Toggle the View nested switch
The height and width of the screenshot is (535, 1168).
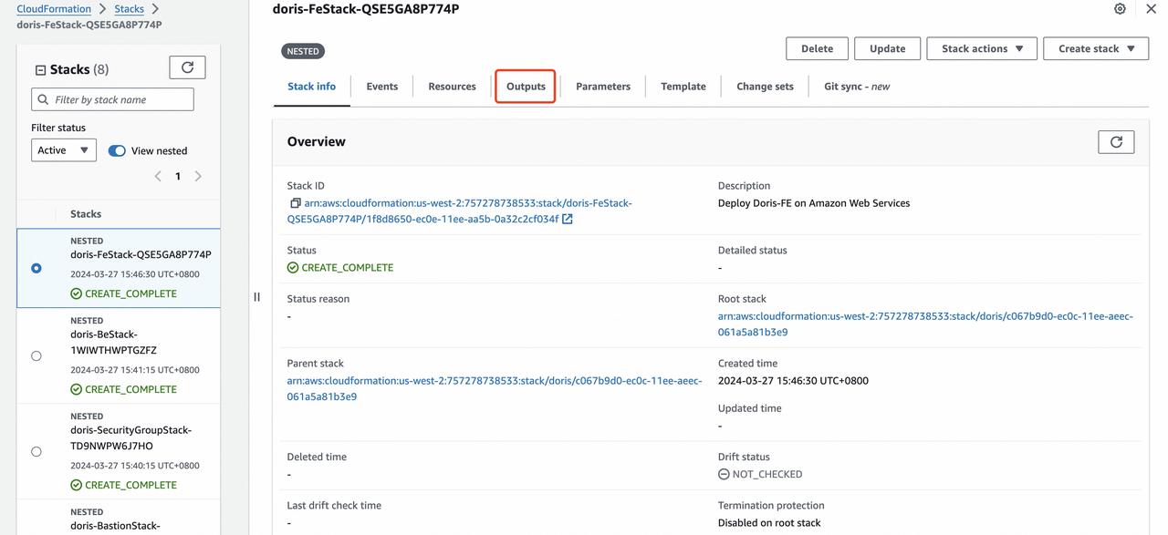[x=117, y=150]
